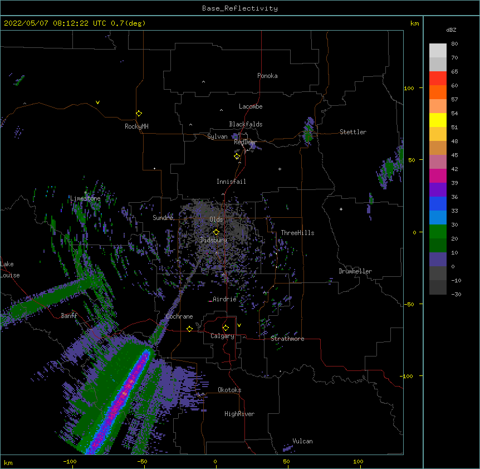Screen dimensions: 480x469
Task: Click the Sundre label
Action: (163, 218)
